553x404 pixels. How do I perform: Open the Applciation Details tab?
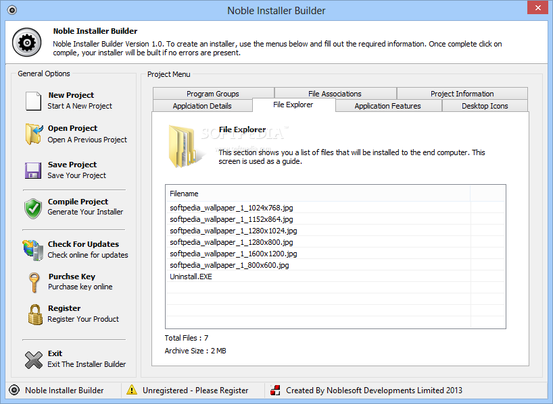pos(202,106)
